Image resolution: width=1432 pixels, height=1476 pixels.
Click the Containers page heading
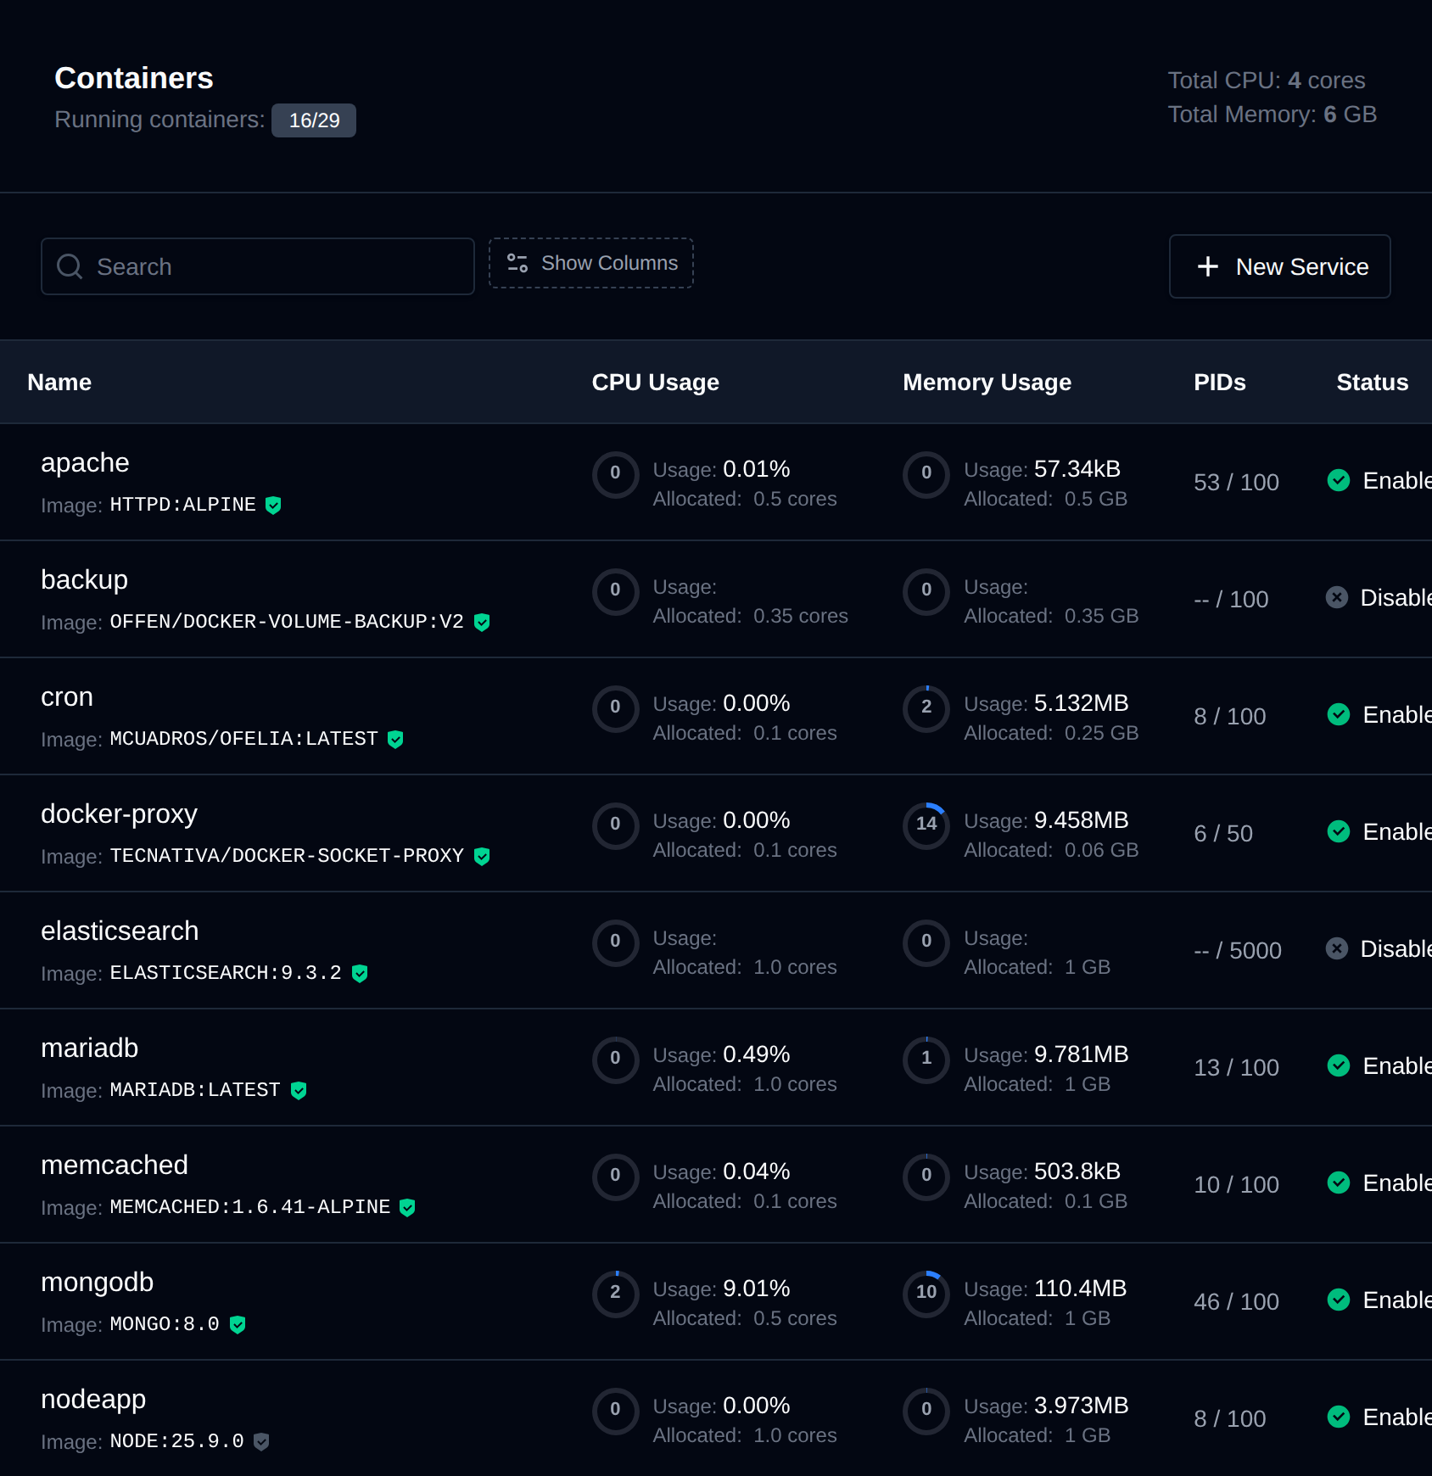(x=134, y=78)
